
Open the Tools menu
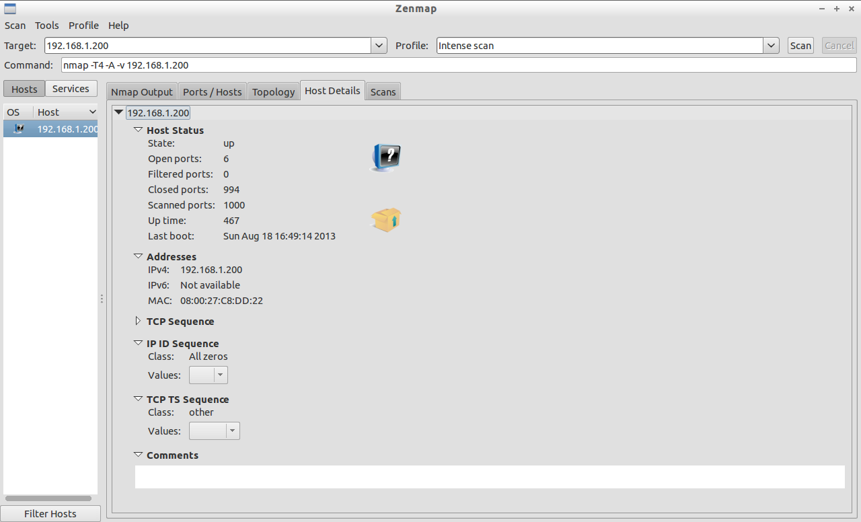pos(47,26)
